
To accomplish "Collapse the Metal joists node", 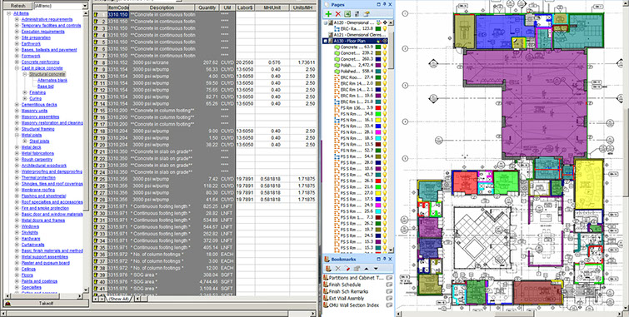I will 17,135.
